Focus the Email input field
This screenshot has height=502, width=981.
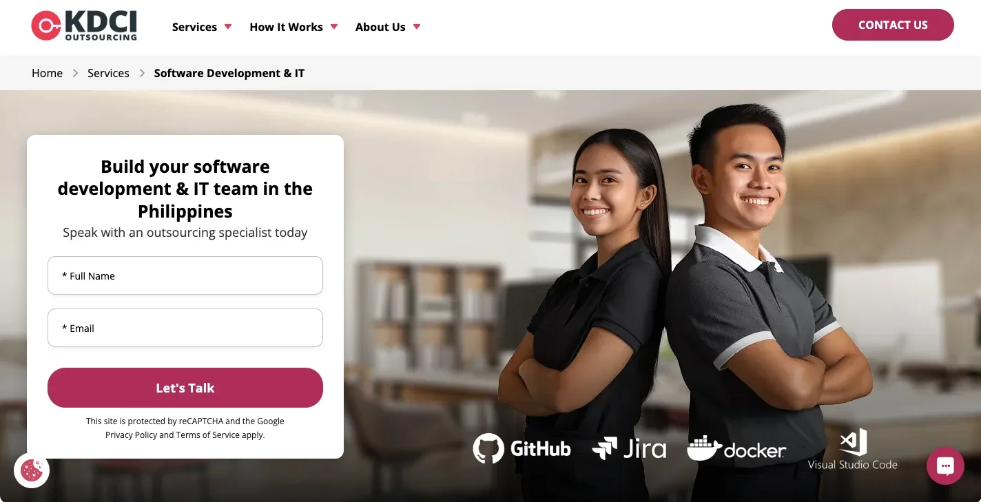[185, 328]
